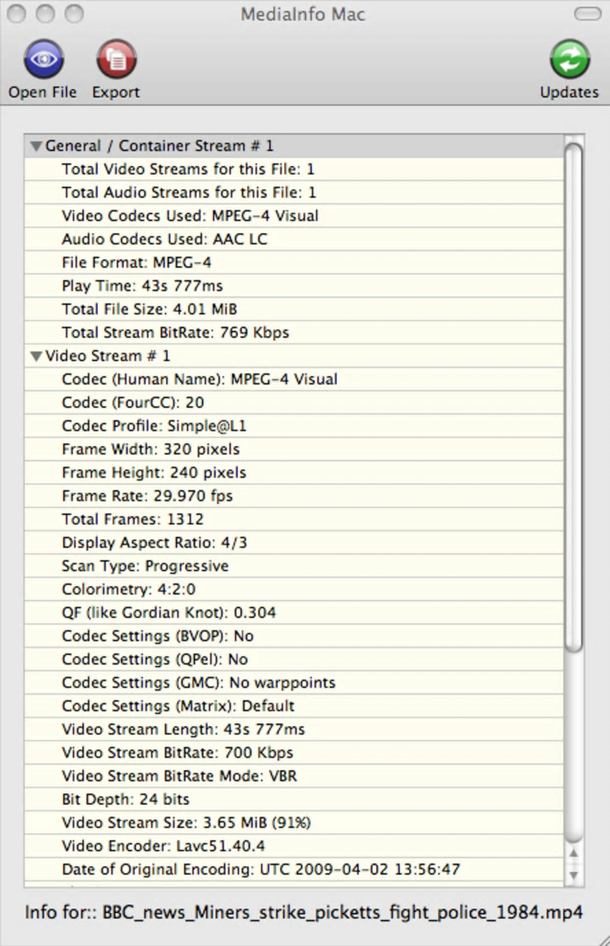This screenshot has width=610, height=946.
Task: Select 'QF (like Gordian Knot): 0.304' row
Action: (x=294, y=612)
